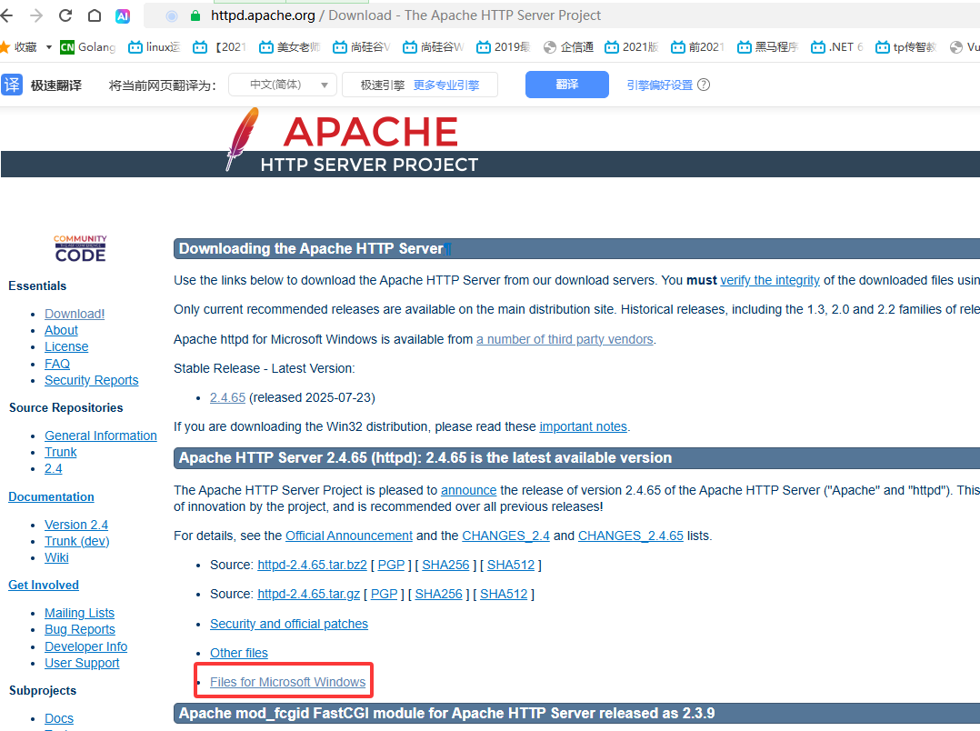Screen dimensions: 980x731
Task: Open the linux bookmark folder
Action: [154, 47]
